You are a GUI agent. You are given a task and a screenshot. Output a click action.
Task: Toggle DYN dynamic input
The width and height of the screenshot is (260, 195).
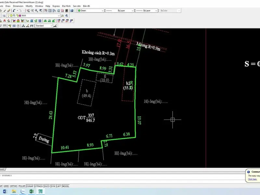(53, 186)
